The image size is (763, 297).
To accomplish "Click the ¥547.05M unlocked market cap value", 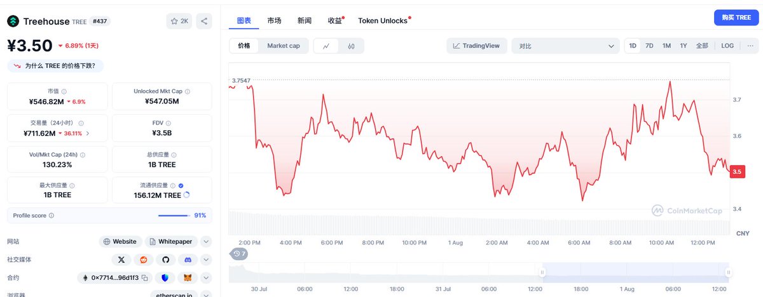I will [162, 102].
